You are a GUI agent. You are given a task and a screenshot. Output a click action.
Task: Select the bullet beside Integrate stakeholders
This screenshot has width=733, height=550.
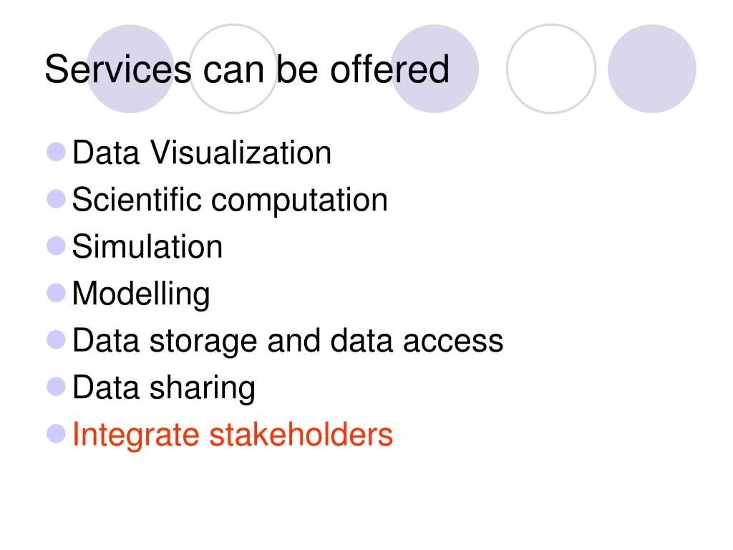56,433
